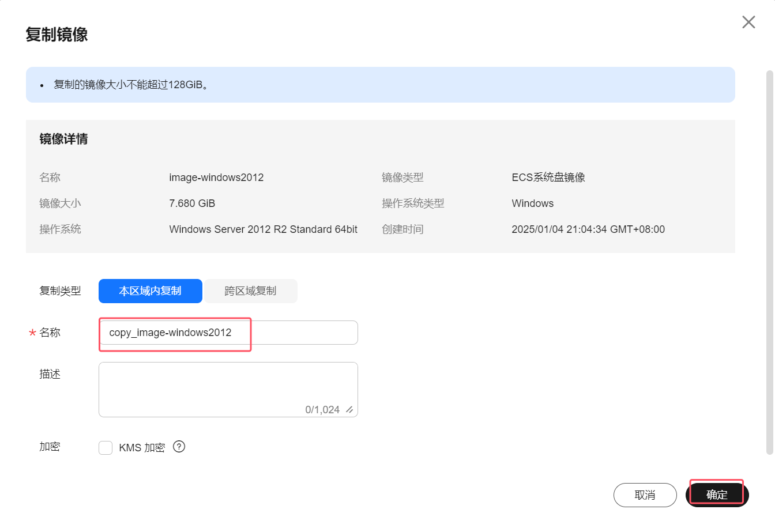Click the 描述 textarea resize handle icon
The width and height of the screenshot is (775, 532).
349,410
